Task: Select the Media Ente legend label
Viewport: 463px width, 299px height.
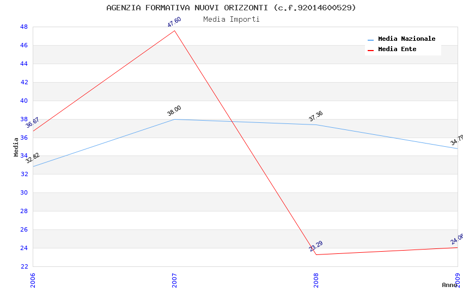Action: coord(397,49)
